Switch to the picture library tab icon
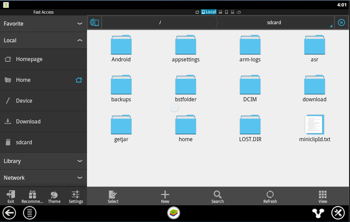This screenshot has height=222, width=350. click(x=220, y=12)
